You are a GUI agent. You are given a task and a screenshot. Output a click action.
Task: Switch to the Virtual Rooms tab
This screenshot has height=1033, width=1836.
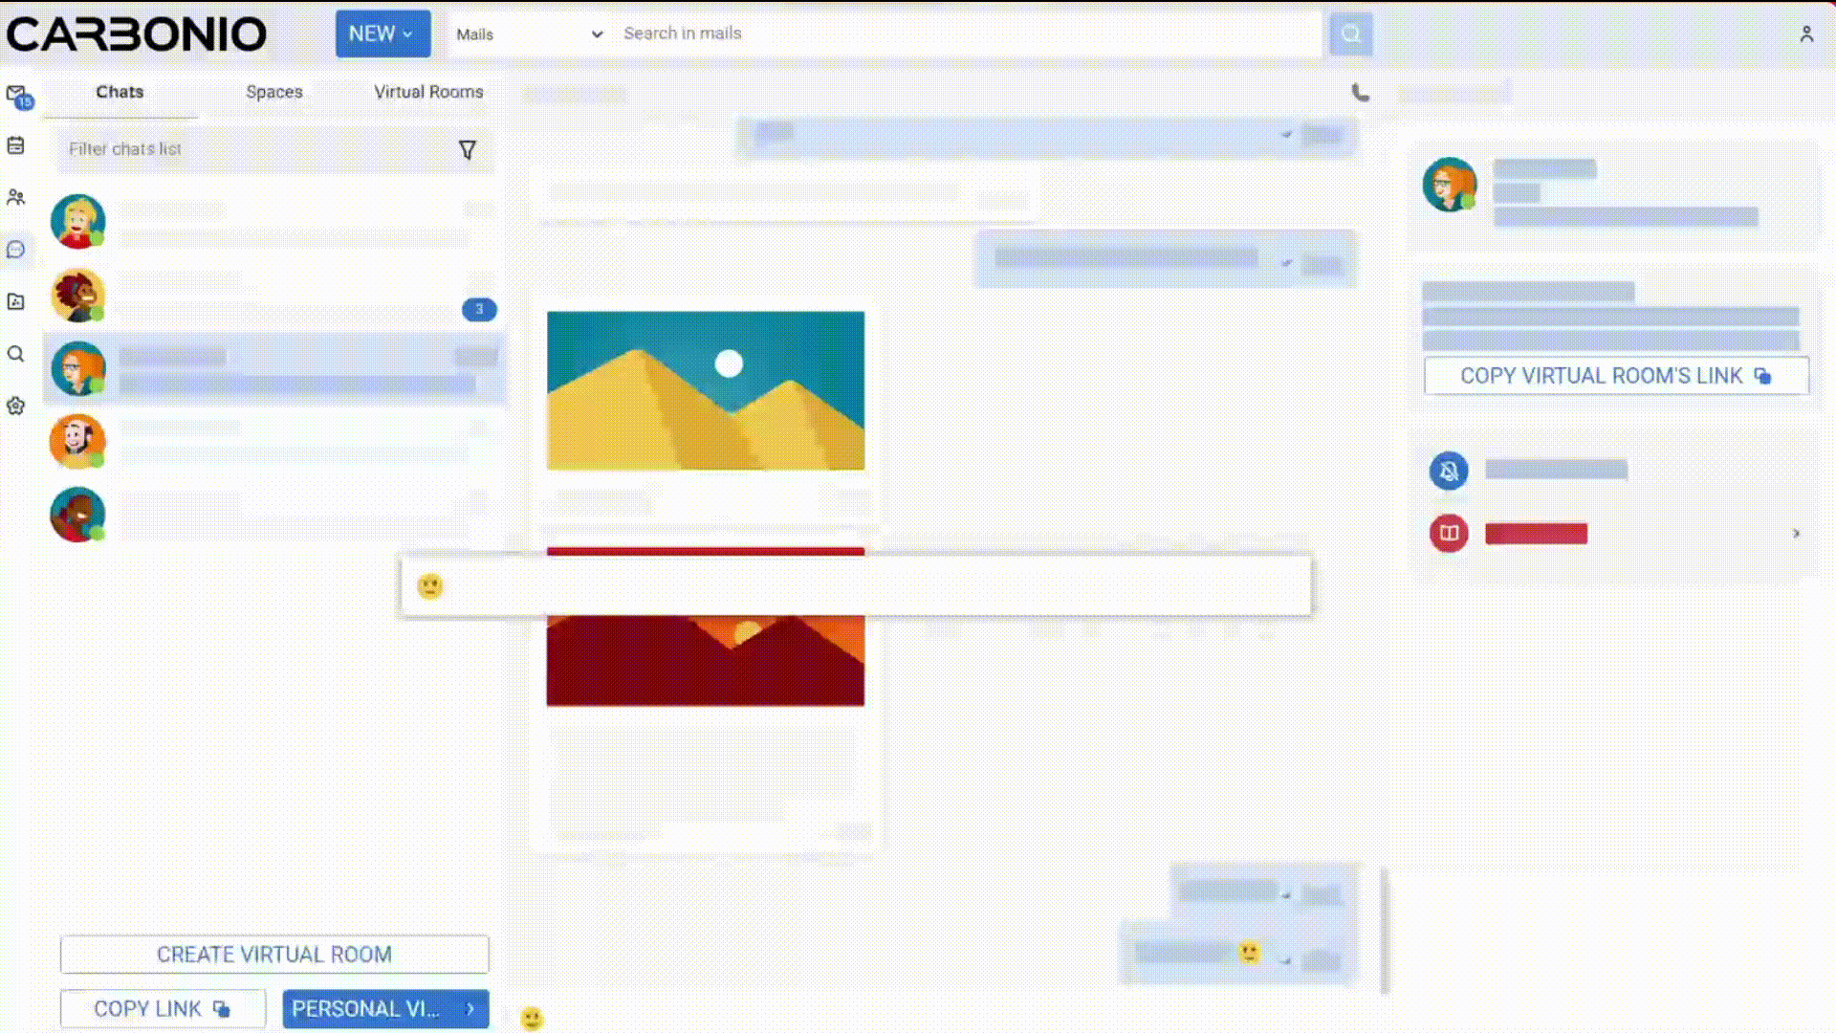point(428,92)
